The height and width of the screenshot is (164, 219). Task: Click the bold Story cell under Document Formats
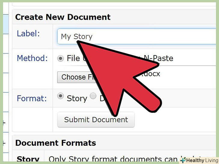28,159
